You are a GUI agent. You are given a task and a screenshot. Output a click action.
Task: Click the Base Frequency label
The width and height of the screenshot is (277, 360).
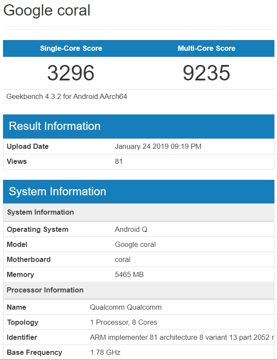[x=34, y=352]
